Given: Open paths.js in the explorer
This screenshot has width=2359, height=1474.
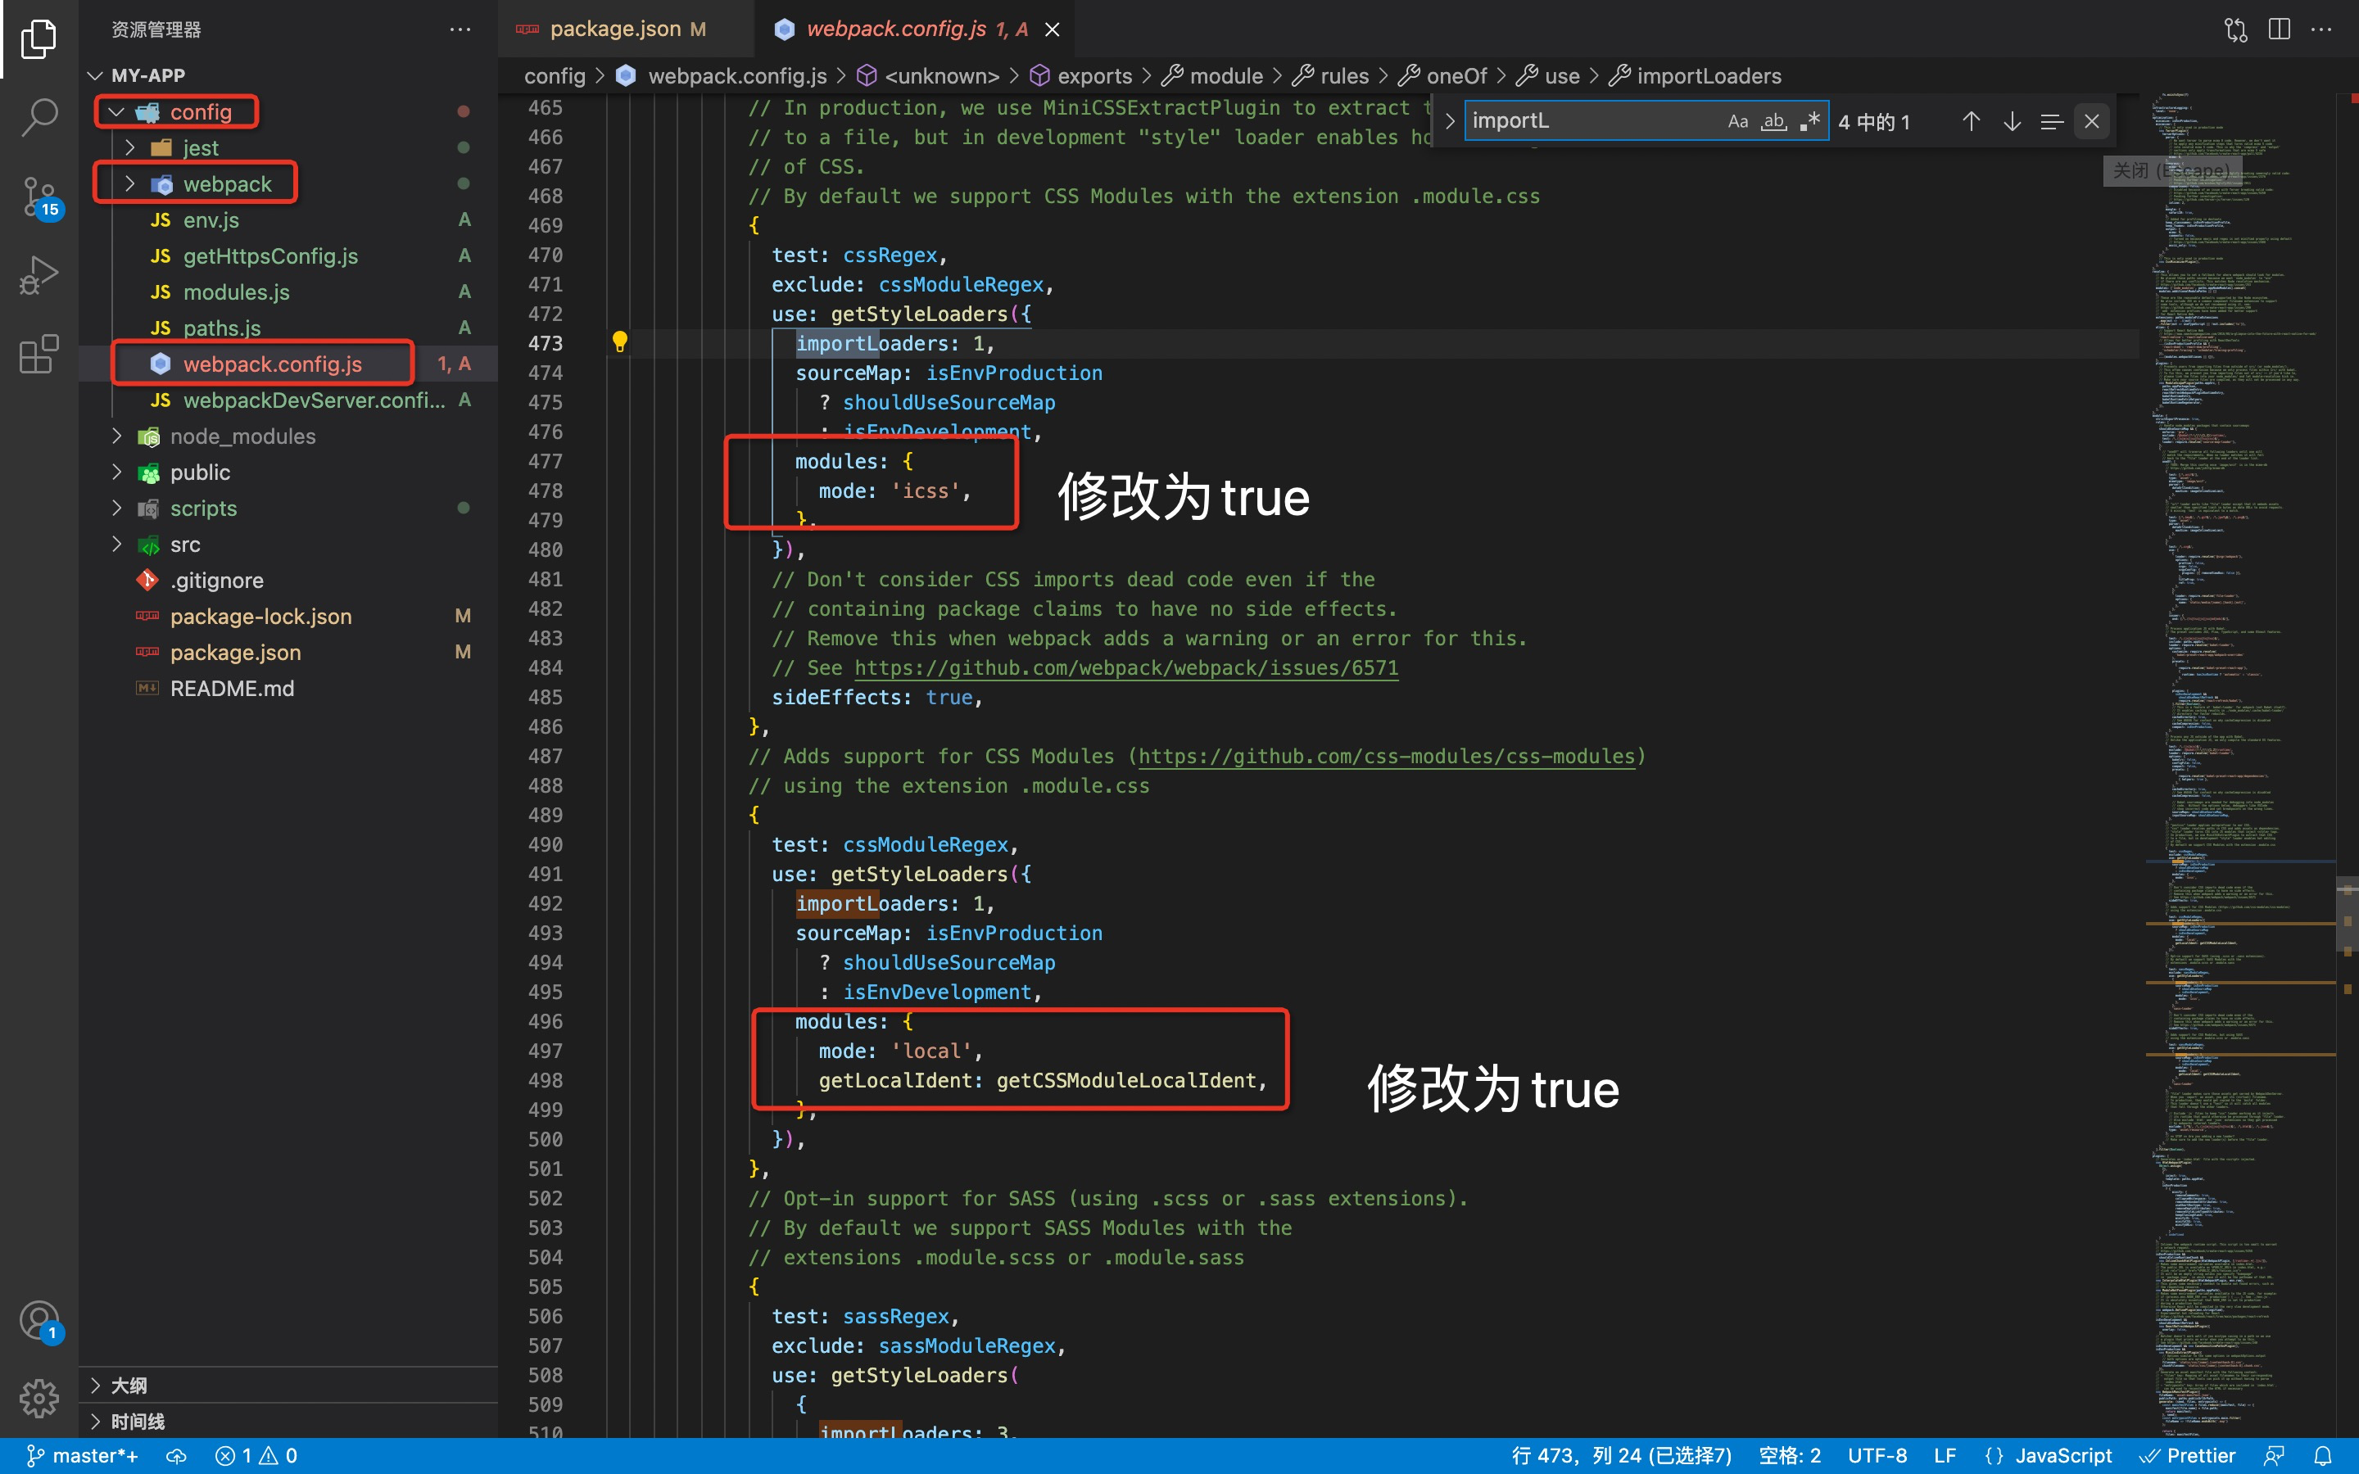Looking at the screenshot, I should tap(221, 328).
